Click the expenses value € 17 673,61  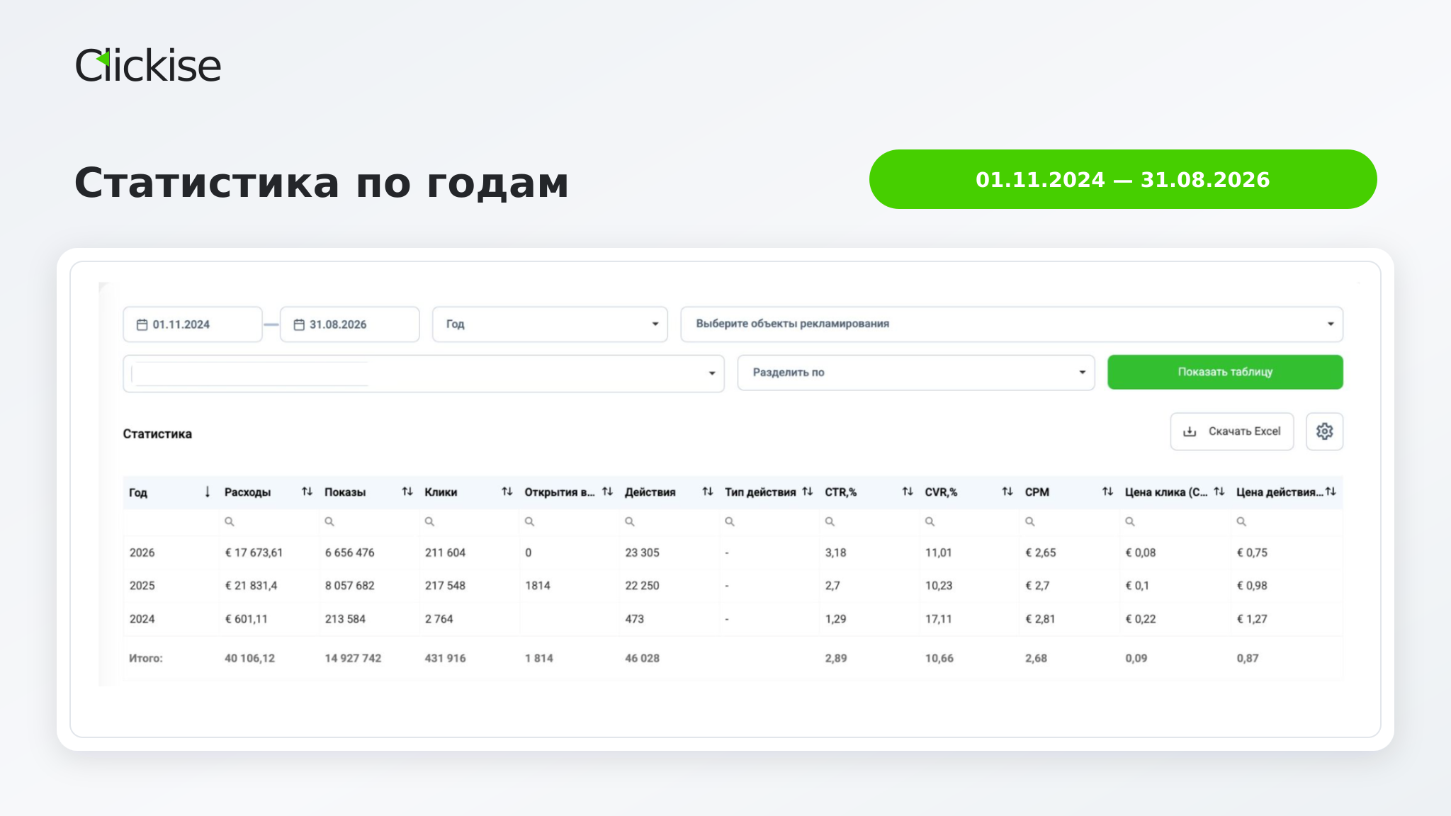254,552
